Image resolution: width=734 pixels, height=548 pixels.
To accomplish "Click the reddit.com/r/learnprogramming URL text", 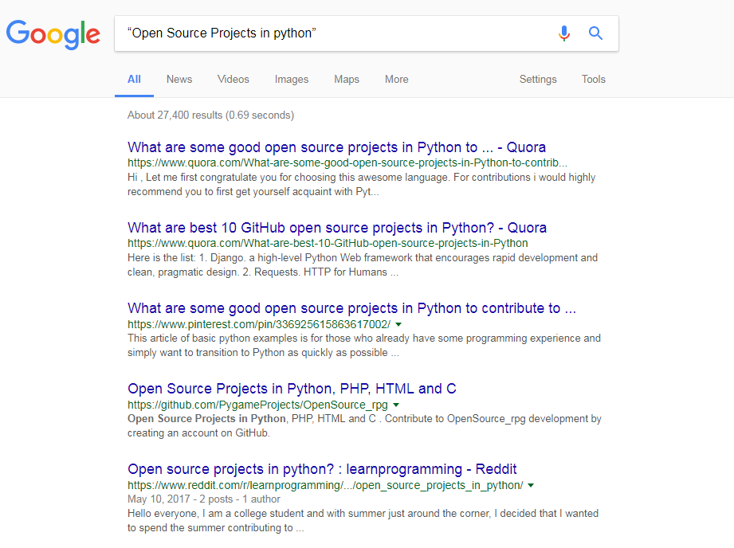I will coord(325,485).
